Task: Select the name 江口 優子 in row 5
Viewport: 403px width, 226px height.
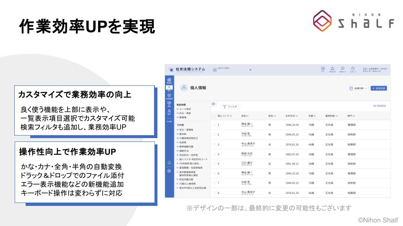Action: 247,163
